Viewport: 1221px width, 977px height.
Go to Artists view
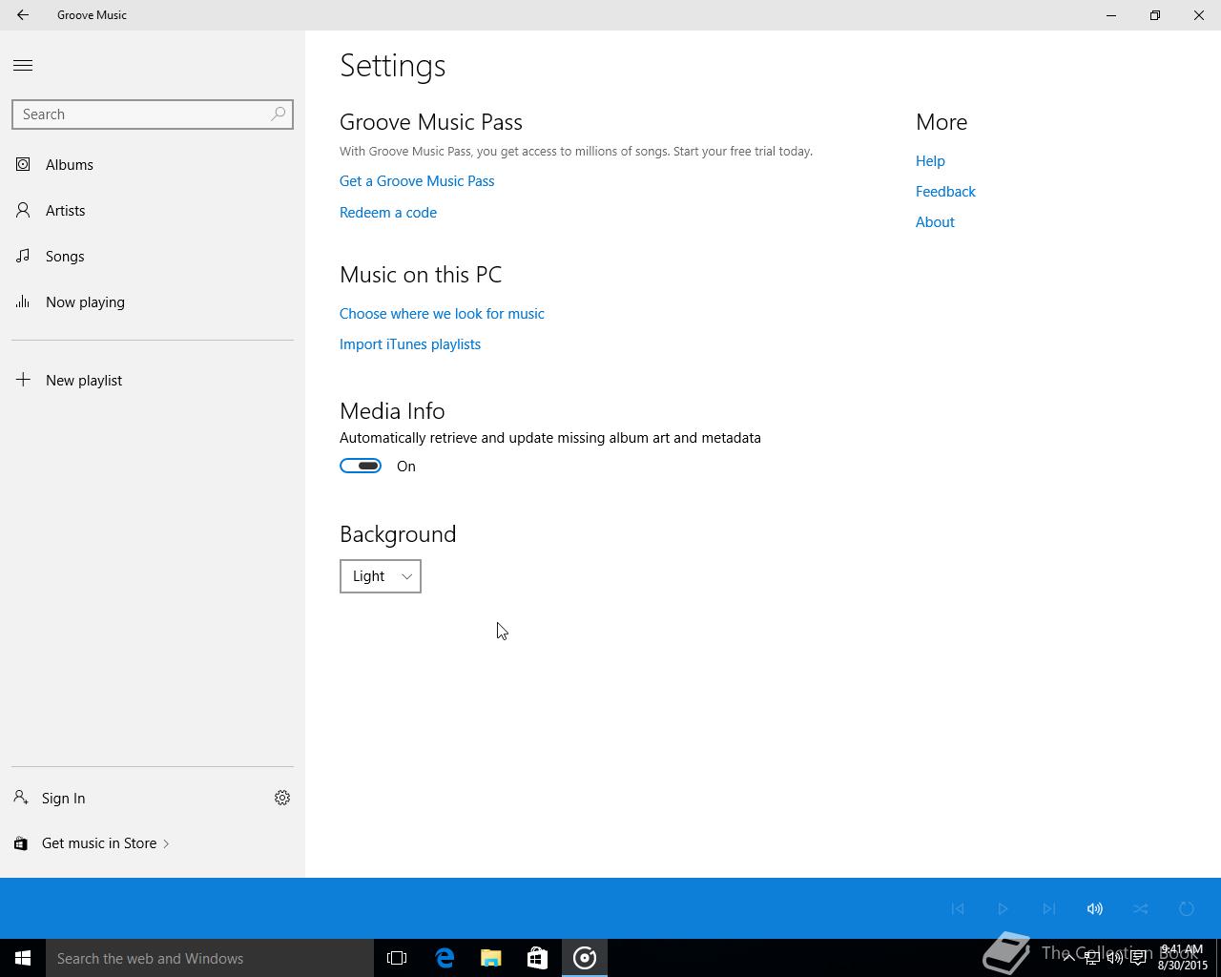[x=65, y=211]
